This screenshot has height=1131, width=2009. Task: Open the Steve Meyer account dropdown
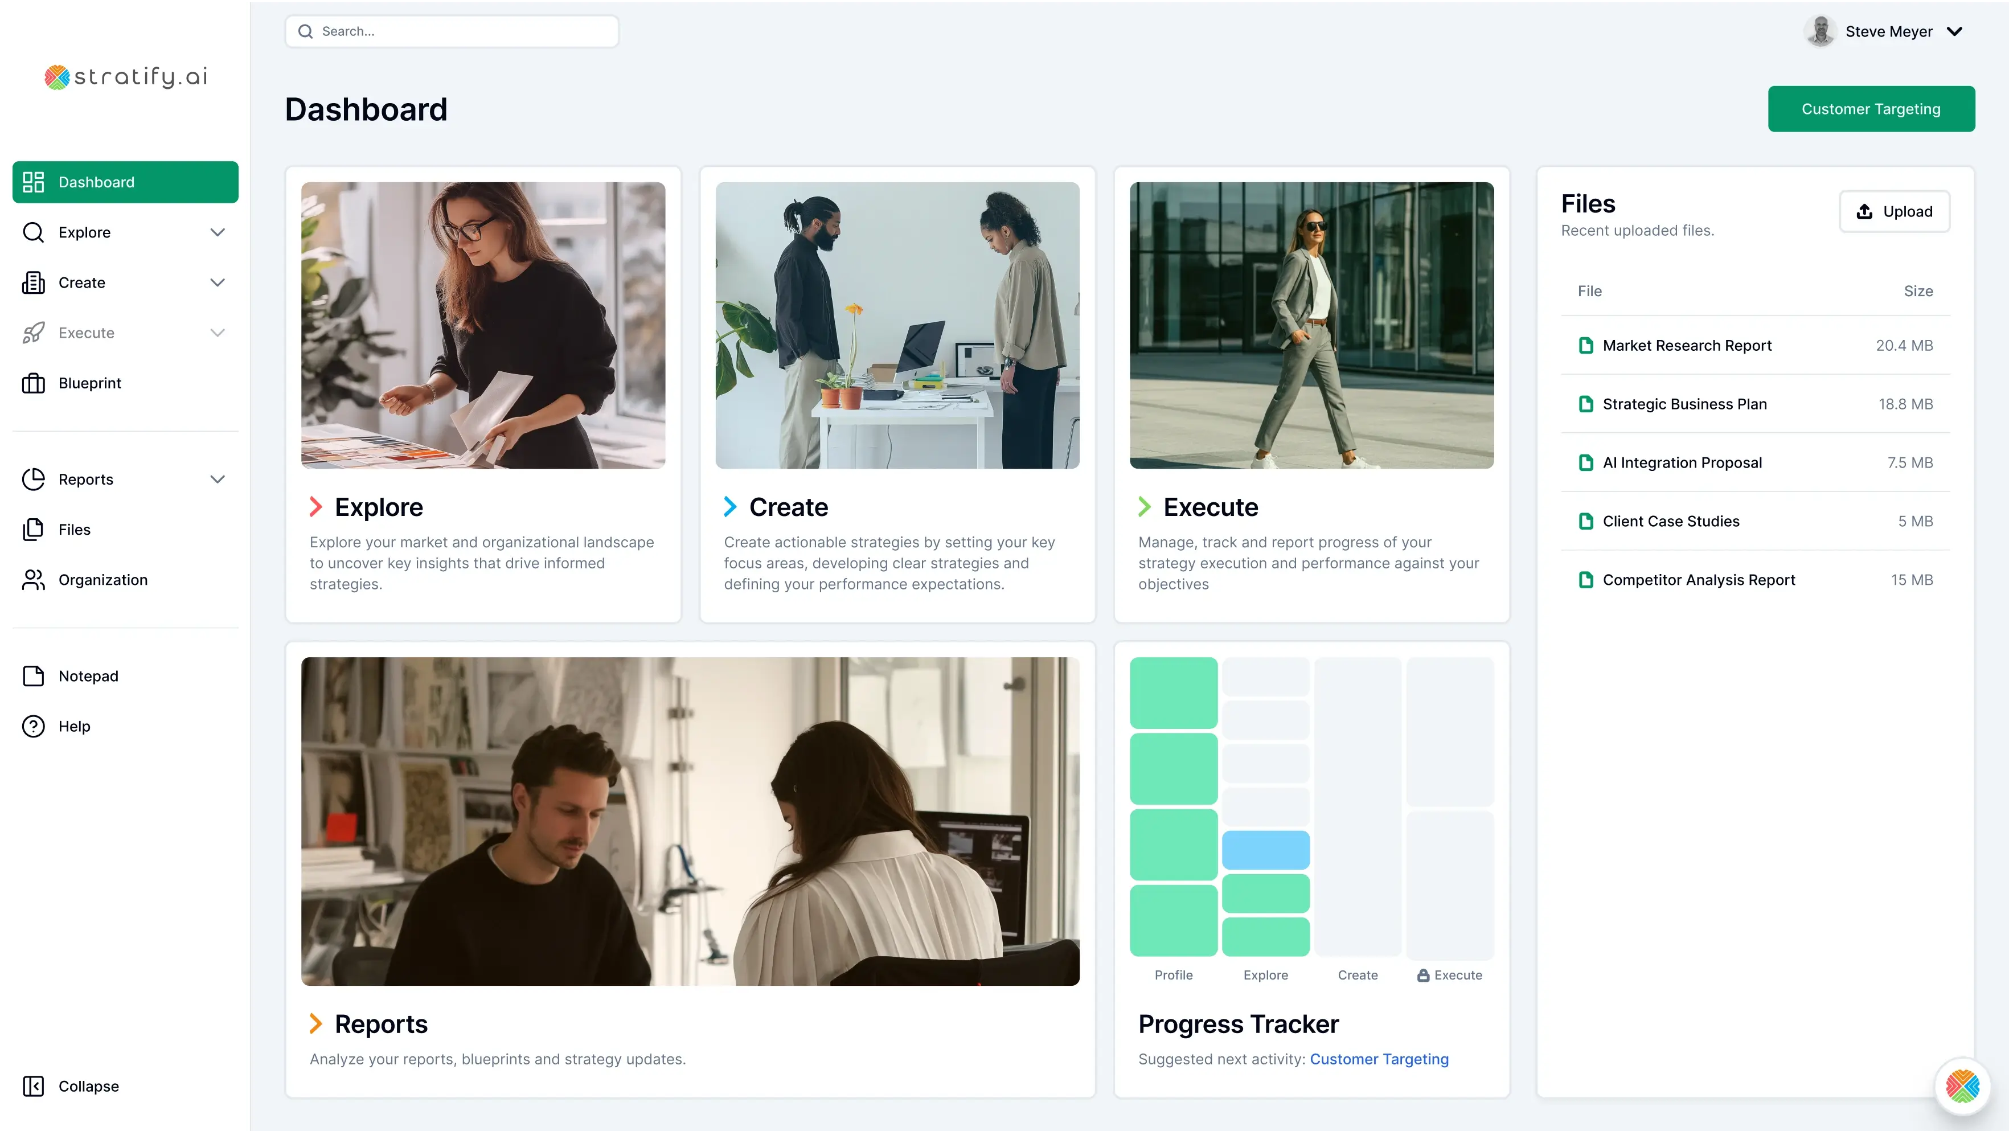[x=1954, y=31]
